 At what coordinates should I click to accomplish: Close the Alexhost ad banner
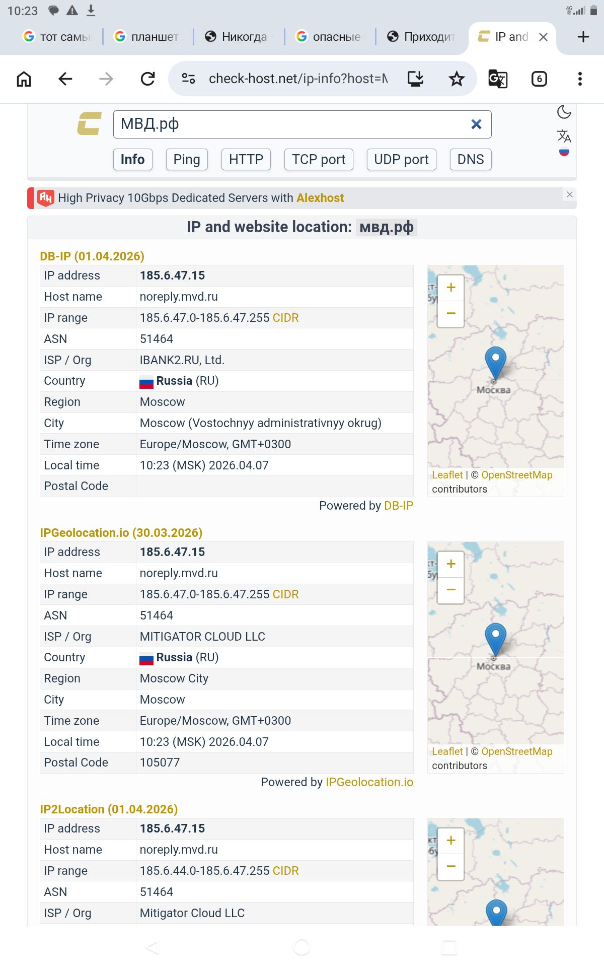(x=569, y=194)
